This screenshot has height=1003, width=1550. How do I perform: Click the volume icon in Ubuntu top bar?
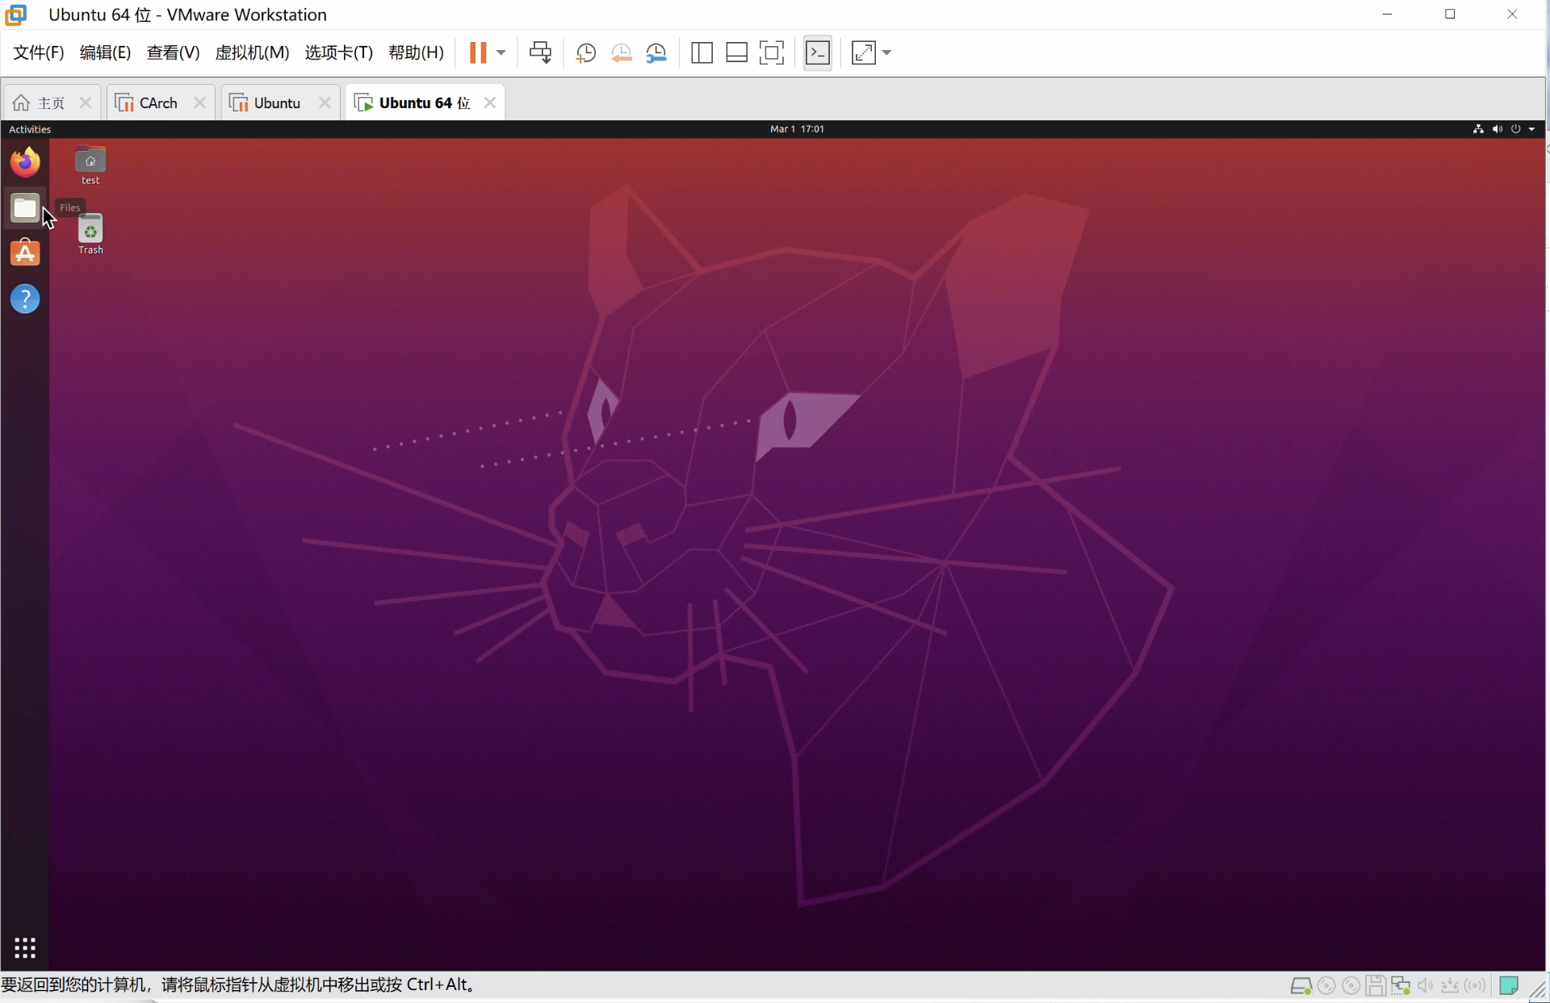[1497, 129]
